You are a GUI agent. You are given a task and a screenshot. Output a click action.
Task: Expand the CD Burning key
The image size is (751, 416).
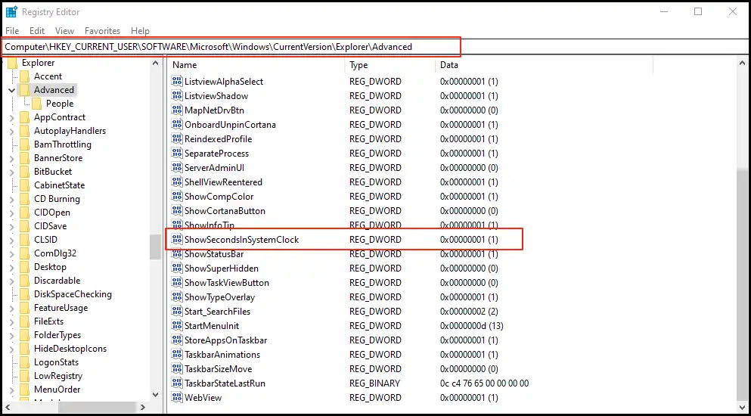point(11,199)
